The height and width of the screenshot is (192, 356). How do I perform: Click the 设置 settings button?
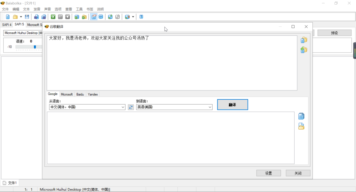pyautogui.click(x=269, y=173)
